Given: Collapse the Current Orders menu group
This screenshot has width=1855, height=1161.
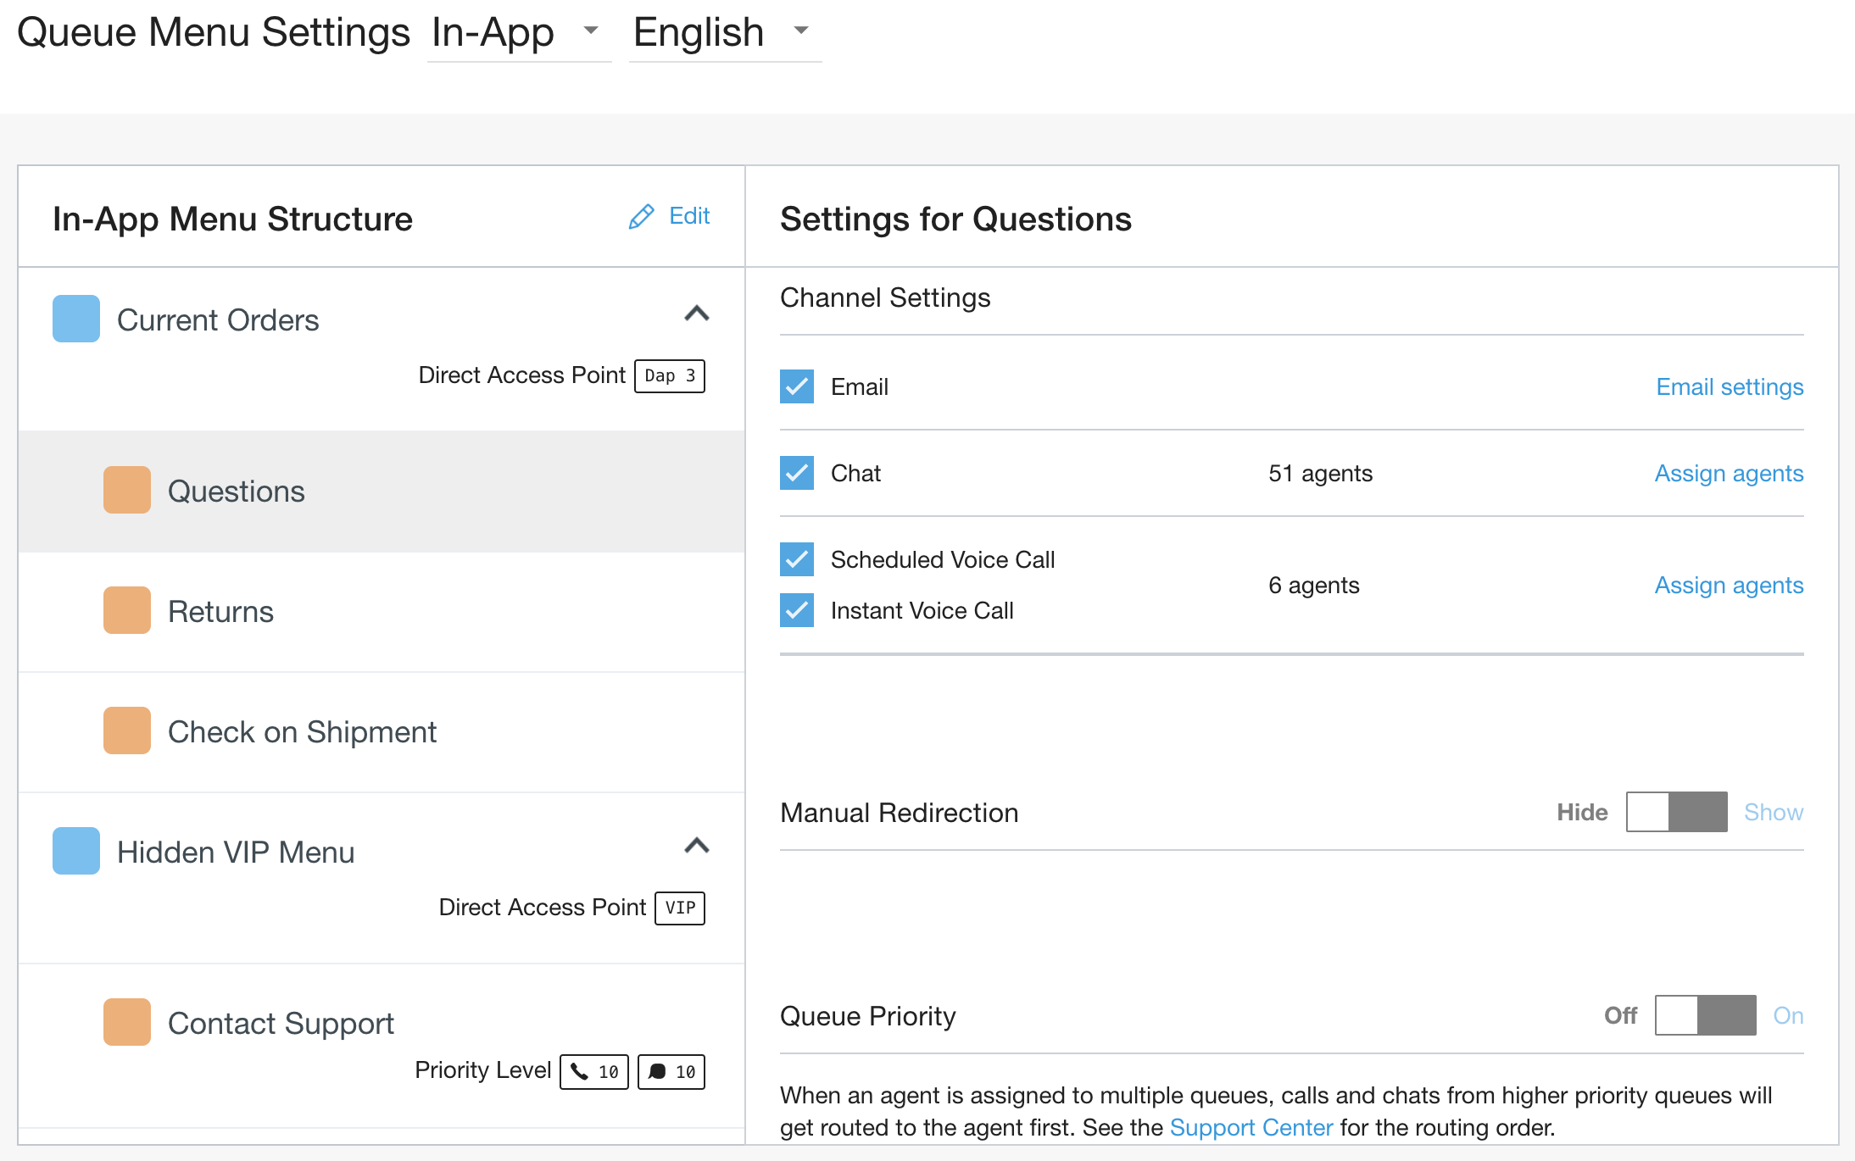Looking at the screenshot, I should tap(697, 314).
